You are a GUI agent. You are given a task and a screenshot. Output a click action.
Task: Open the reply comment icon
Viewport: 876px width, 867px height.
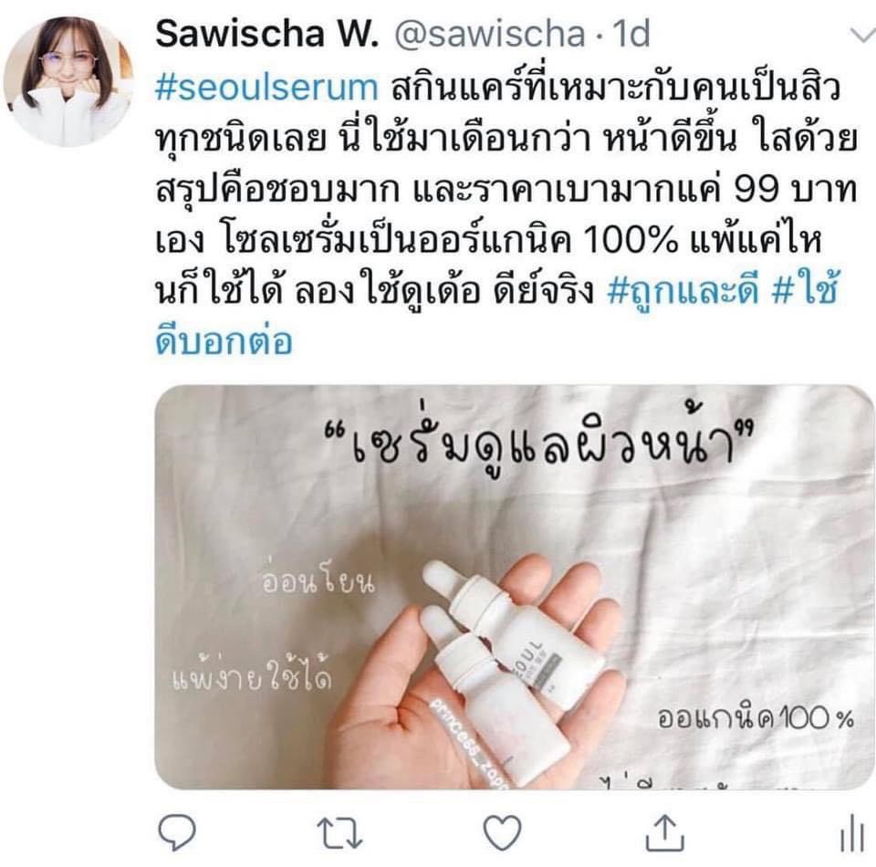point(176,831)
